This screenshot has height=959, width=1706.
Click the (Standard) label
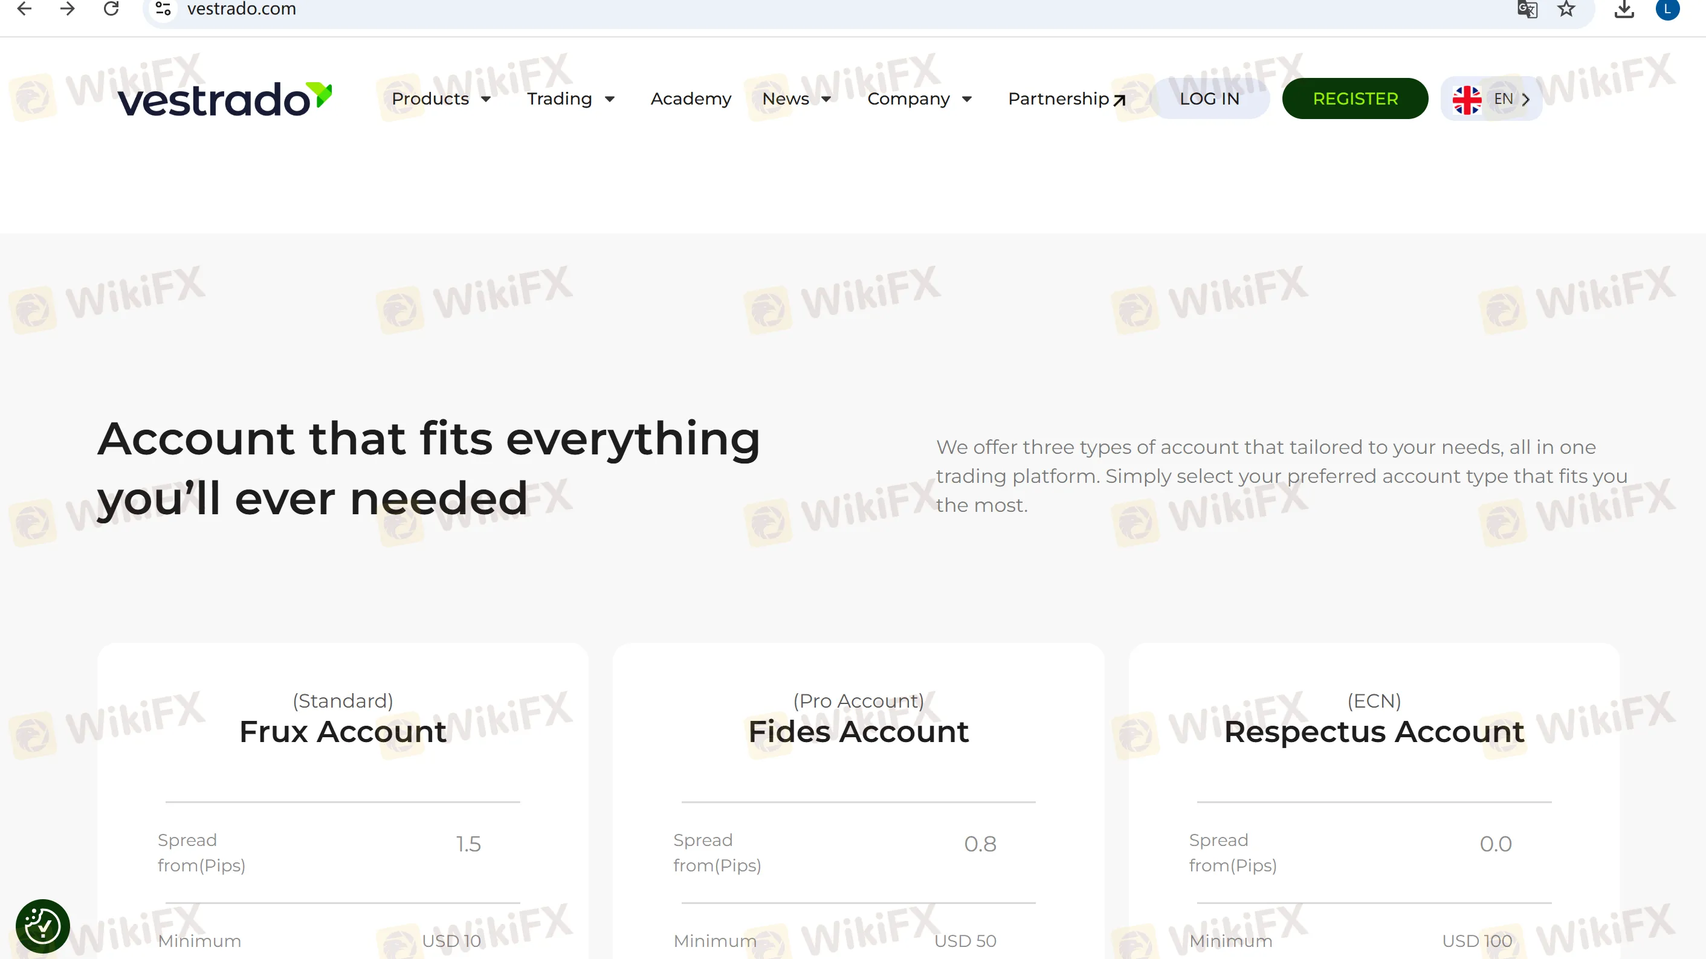(x=343, y=701)
